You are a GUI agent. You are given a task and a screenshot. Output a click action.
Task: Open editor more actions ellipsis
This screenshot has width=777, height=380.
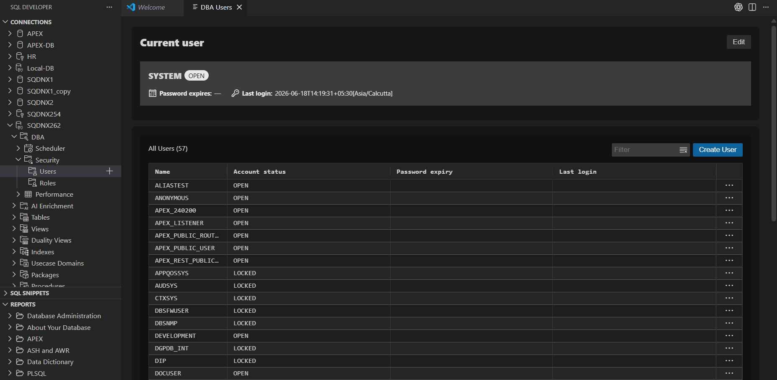(766, 7)
